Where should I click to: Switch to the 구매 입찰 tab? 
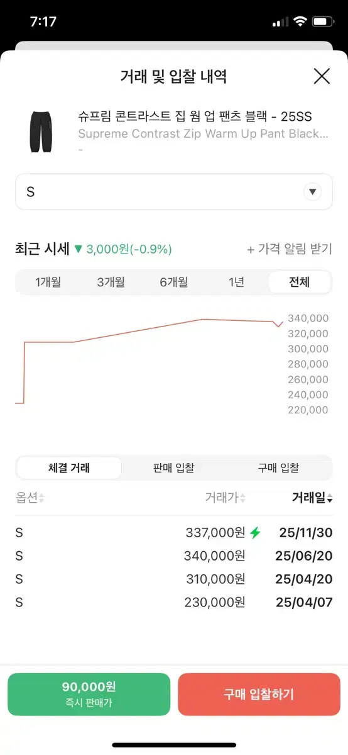click(278, 468)
